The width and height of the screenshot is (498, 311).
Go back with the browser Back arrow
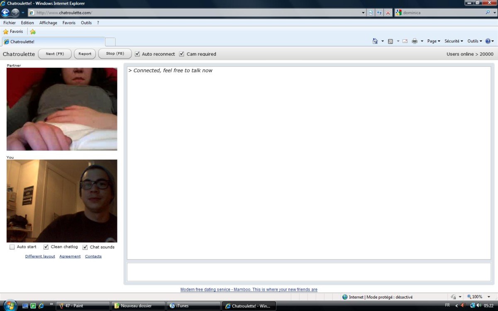pyautogui.click(x=6, y=12)
